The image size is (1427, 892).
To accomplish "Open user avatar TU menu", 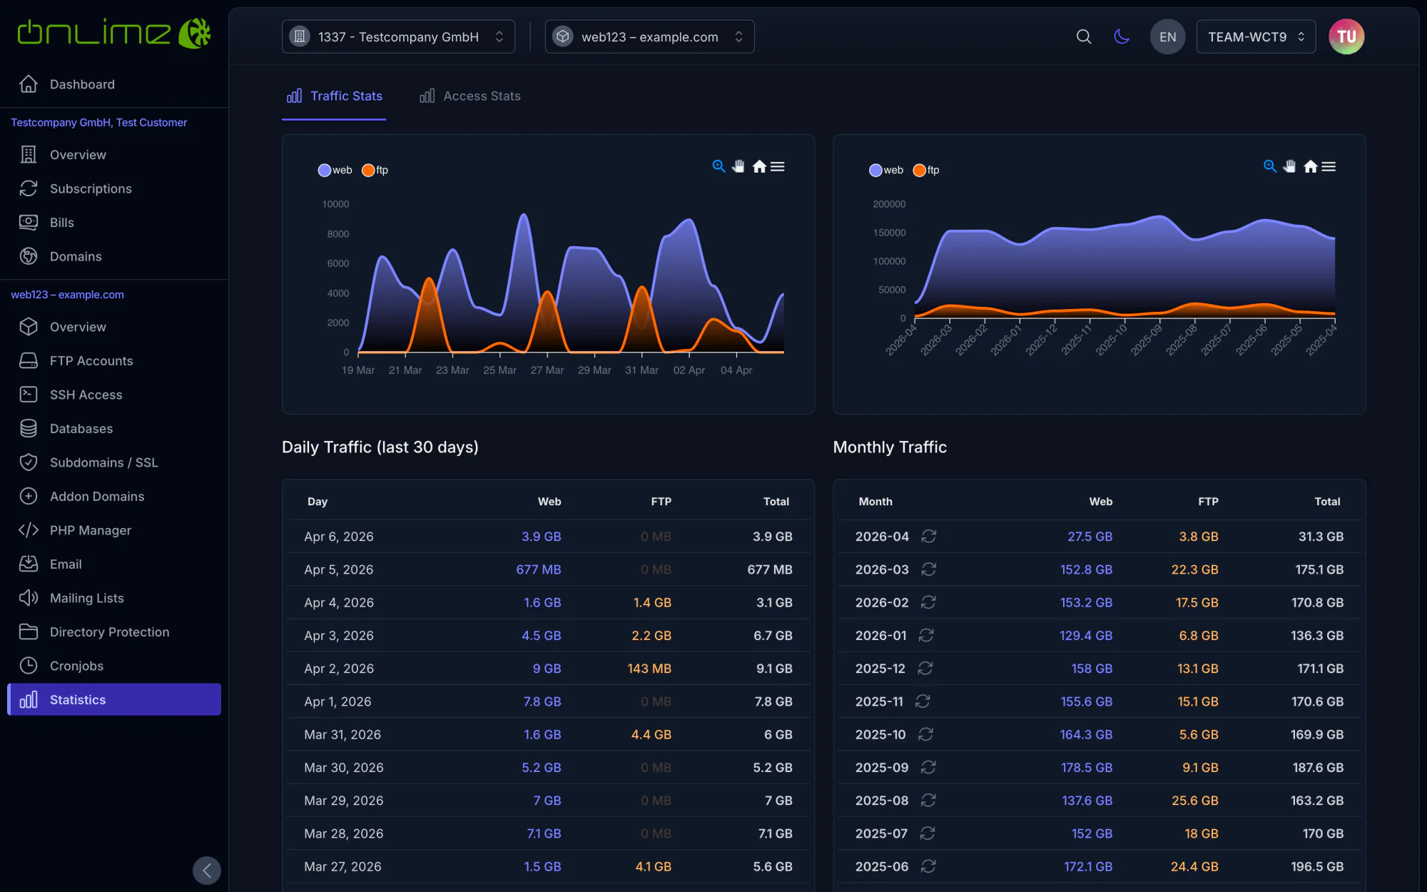I will [x=1346, y=36].
